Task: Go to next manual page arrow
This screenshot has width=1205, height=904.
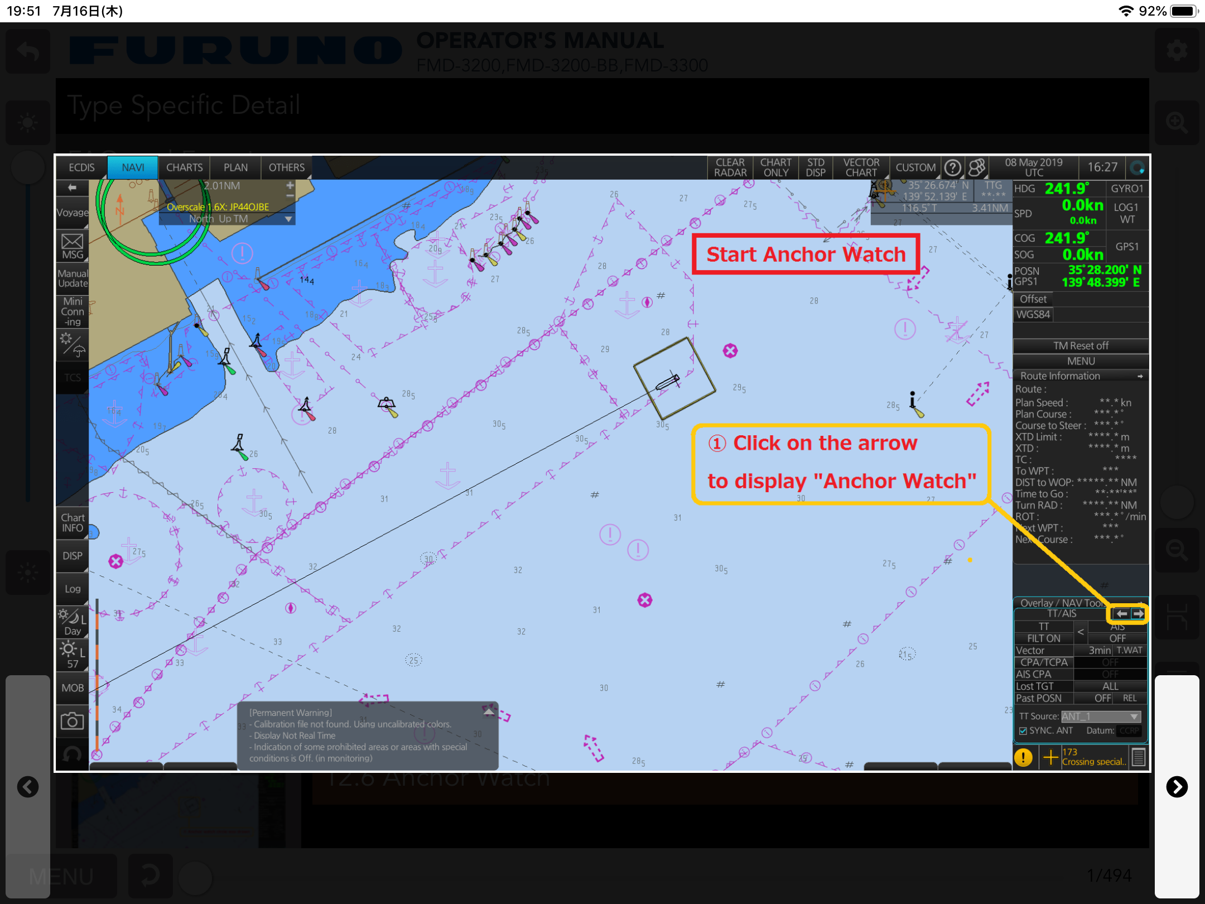Action: point(1177,787)
